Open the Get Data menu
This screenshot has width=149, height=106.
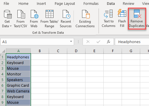pyautogui.click(x=7, y=19)
